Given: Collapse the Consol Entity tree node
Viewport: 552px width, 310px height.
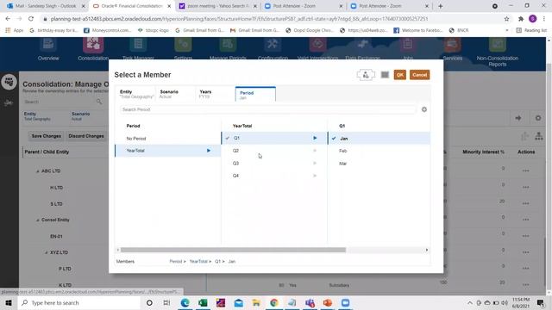Looking at the screenshot, I should (x=37, y=220).
